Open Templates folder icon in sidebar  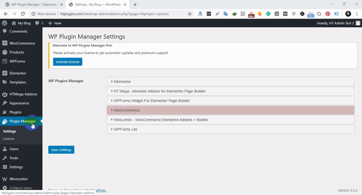[x=5, y=82]
